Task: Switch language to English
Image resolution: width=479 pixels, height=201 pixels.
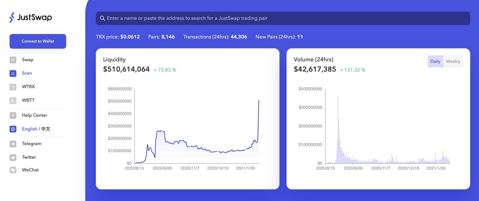Action: coord(30,129)
